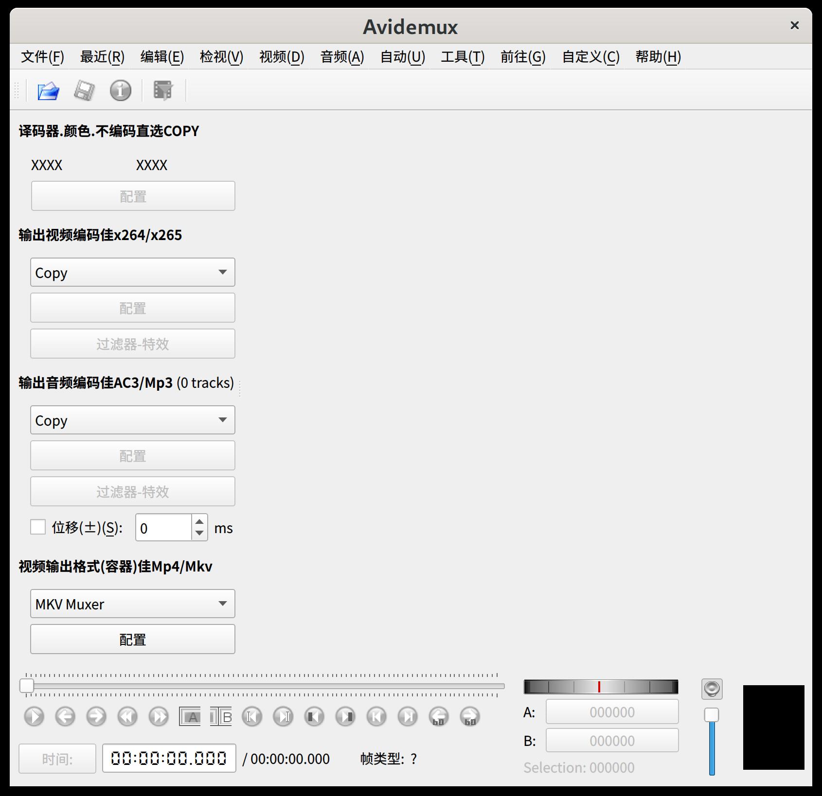Enable the 位移(±) audio shift checkbox
This screenshot has width=822, height=796.
[x=38, y=527]
